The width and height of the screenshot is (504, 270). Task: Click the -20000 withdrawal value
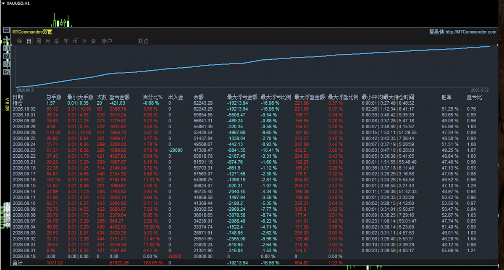point(176,150)
